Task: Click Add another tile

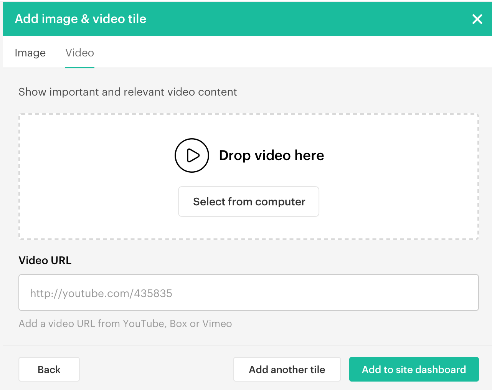Action: (x=287, y=369)
